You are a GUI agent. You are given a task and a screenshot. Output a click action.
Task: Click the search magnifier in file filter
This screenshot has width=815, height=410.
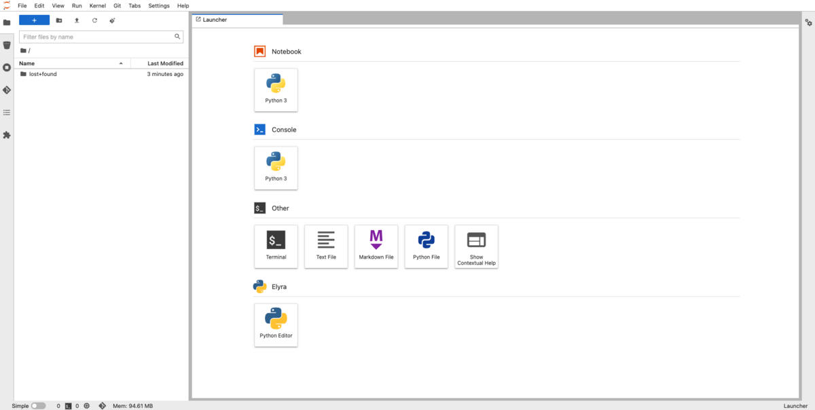coord(178,37)
